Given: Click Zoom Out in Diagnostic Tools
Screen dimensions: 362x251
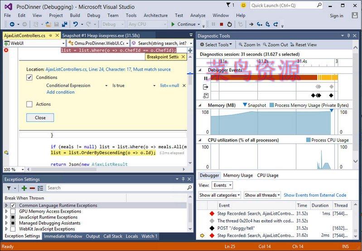Looking at the screenshot, I should click(275, 44).
